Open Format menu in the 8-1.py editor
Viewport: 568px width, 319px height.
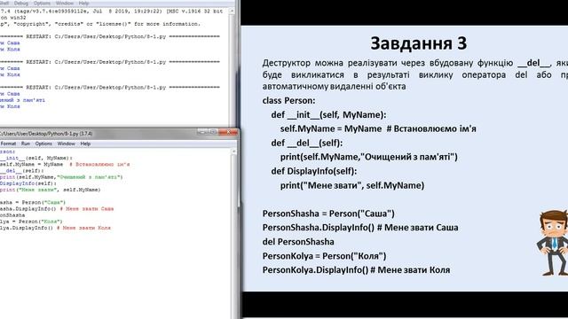8,144
